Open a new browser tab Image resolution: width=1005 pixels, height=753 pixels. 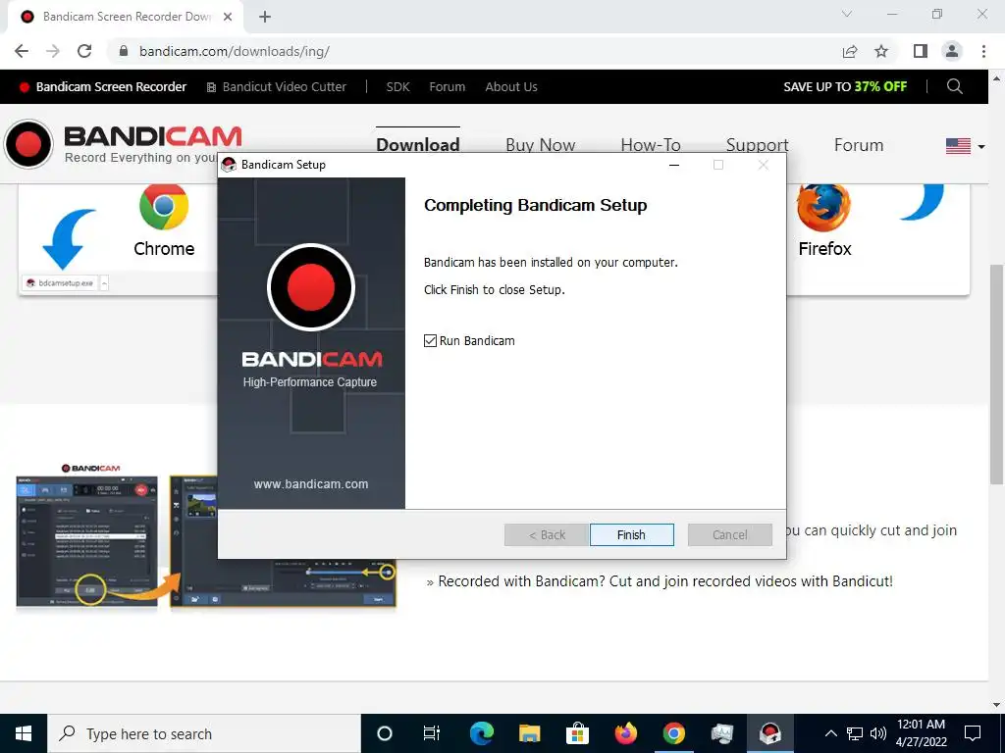pos(265,17)
